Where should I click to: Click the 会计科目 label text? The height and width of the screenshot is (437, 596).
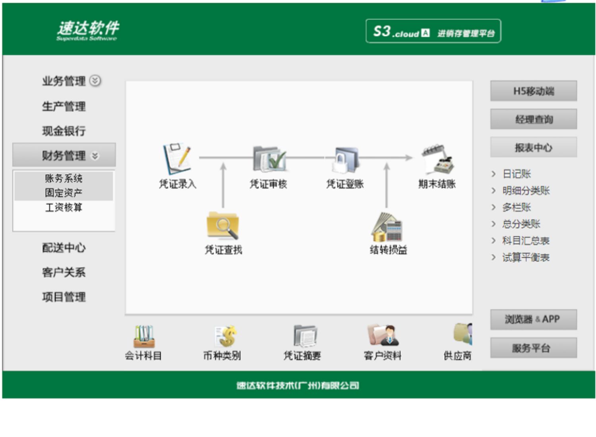click(143, 356)
